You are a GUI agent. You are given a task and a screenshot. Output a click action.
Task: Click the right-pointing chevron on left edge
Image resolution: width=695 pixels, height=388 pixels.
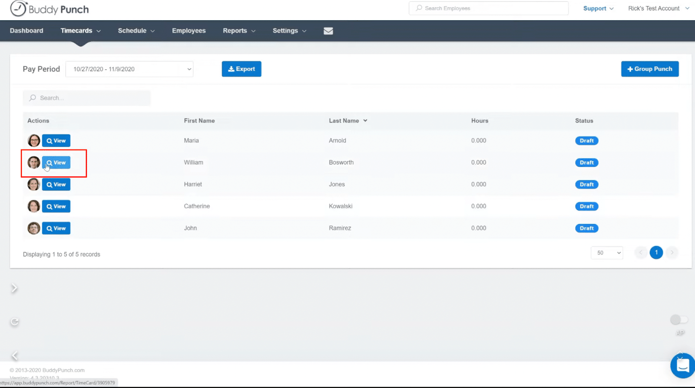pyautogui.click(x=14, y=288)
